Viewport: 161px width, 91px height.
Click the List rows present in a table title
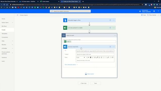[75, 28]
